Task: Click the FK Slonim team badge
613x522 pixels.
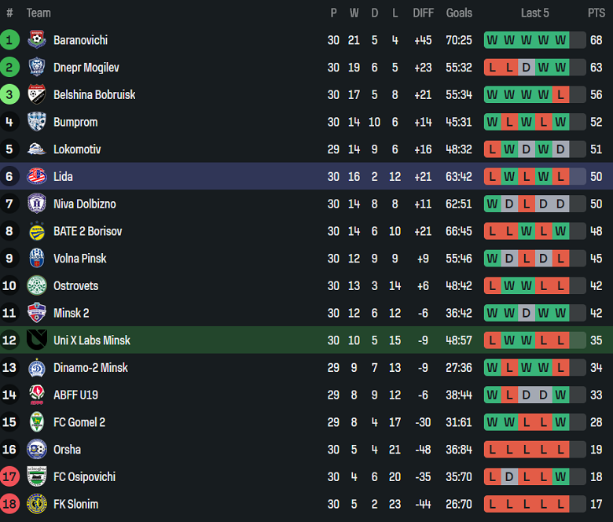Action: [x=37, y=504]
